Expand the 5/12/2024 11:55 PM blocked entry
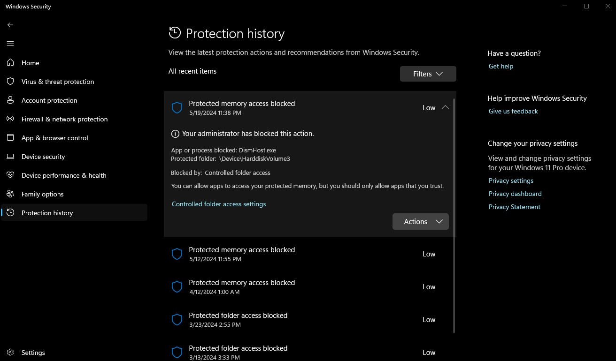The image size is (616, 361). 310,254
